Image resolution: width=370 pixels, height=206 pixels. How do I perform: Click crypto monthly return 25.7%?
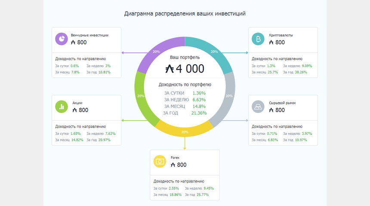click(273, 72)
